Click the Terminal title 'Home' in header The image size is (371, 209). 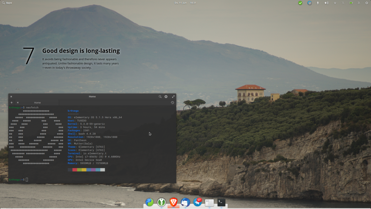point(92,96)
